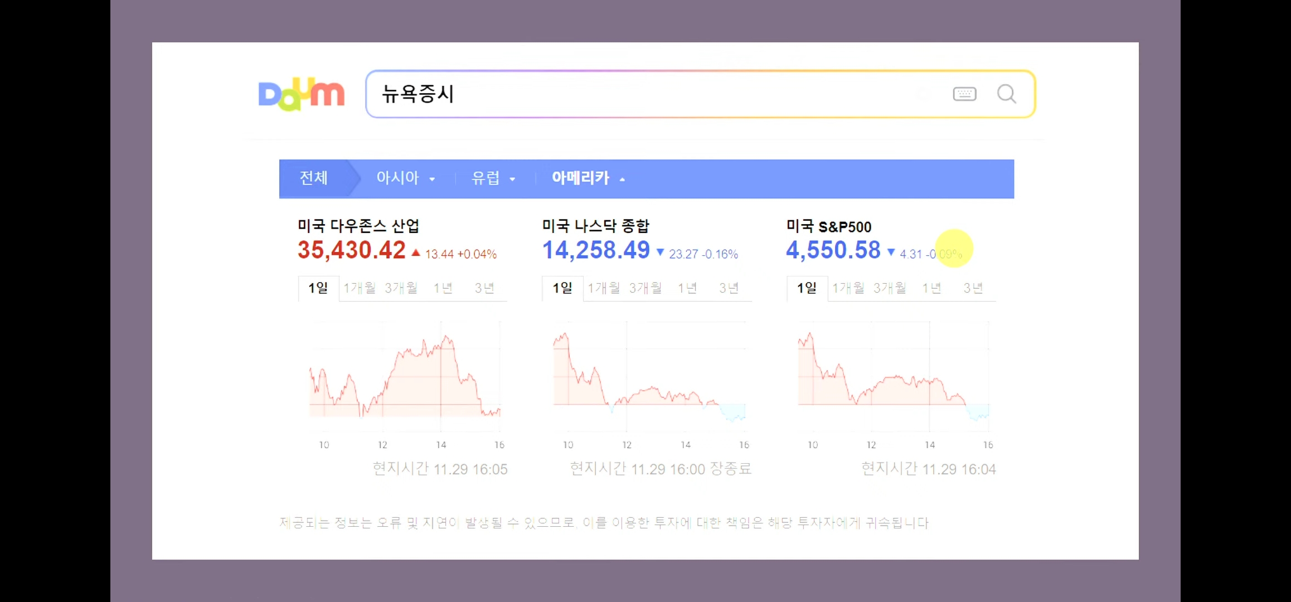1291x602 pixels.
Task: Select the 전체 tab
Action: [x=313, y=178]
